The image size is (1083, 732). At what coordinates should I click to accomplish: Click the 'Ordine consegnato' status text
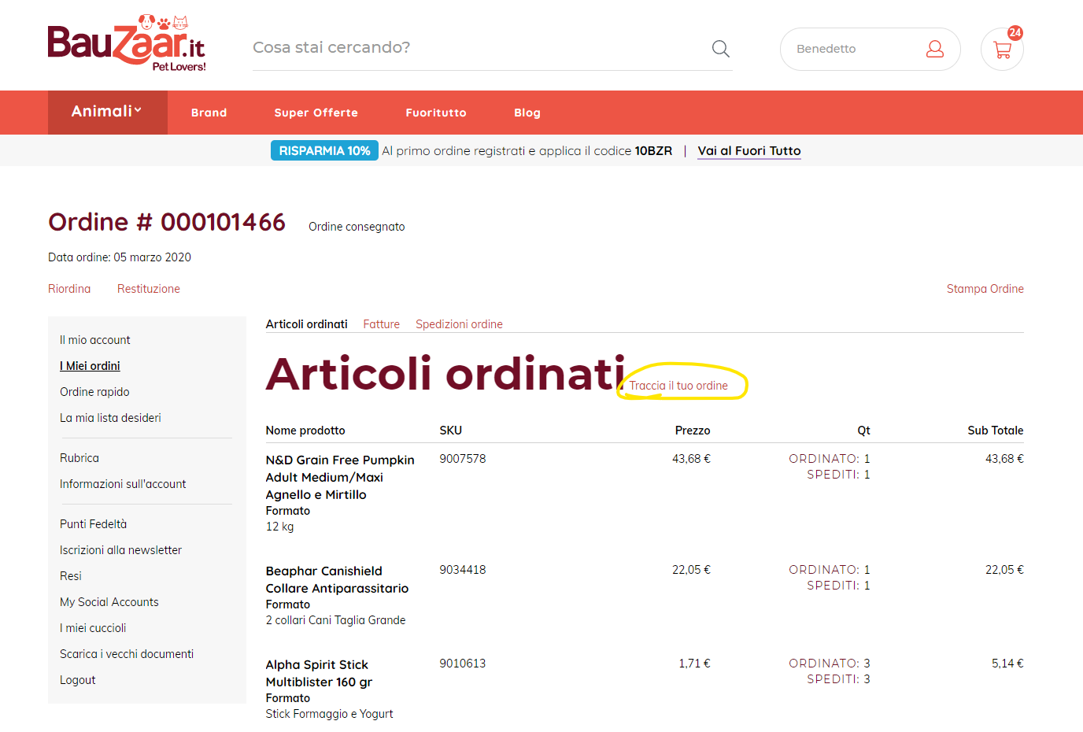(357, 227)
